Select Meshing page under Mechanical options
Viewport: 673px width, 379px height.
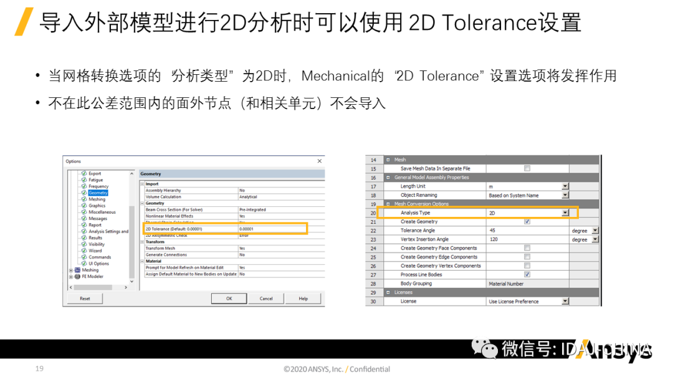coord(97,199)
